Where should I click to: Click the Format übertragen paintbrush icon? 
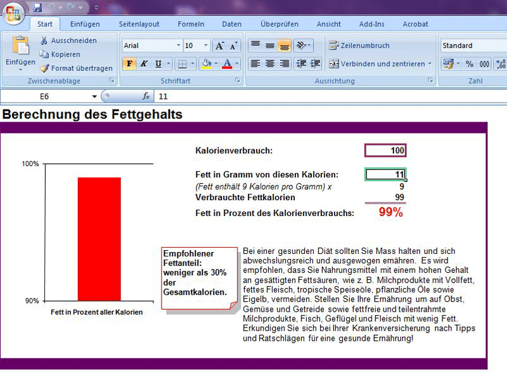tap(44, 68)
